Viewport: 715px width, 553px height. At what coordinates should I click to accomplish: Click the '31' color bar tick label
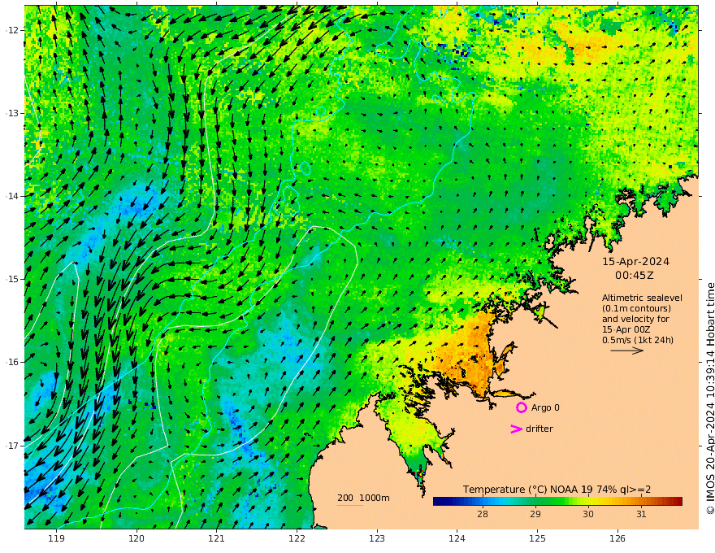click(641, 514)
